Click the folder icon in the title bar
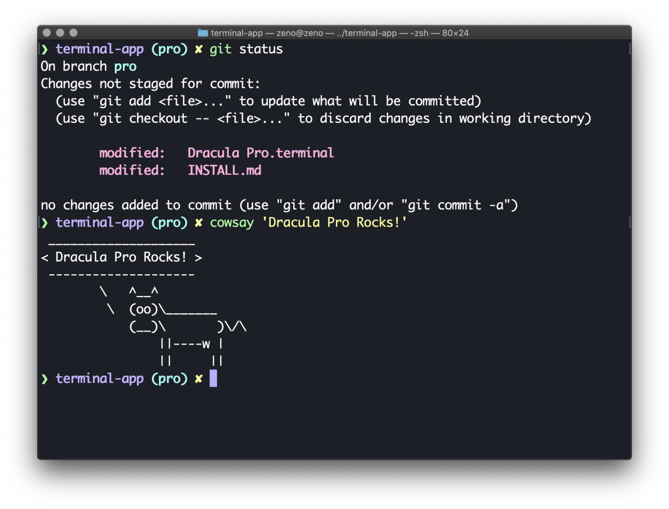Image resolution: width=669 pixels, height=509 pixels. (203, 33)
